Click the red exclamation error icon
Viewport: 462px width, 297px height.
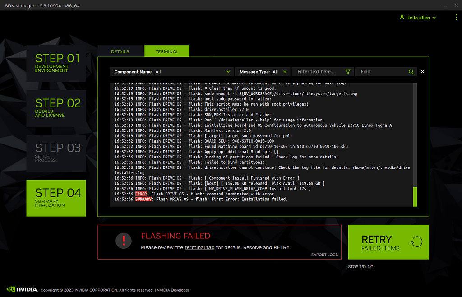click(x=123, y=241)
